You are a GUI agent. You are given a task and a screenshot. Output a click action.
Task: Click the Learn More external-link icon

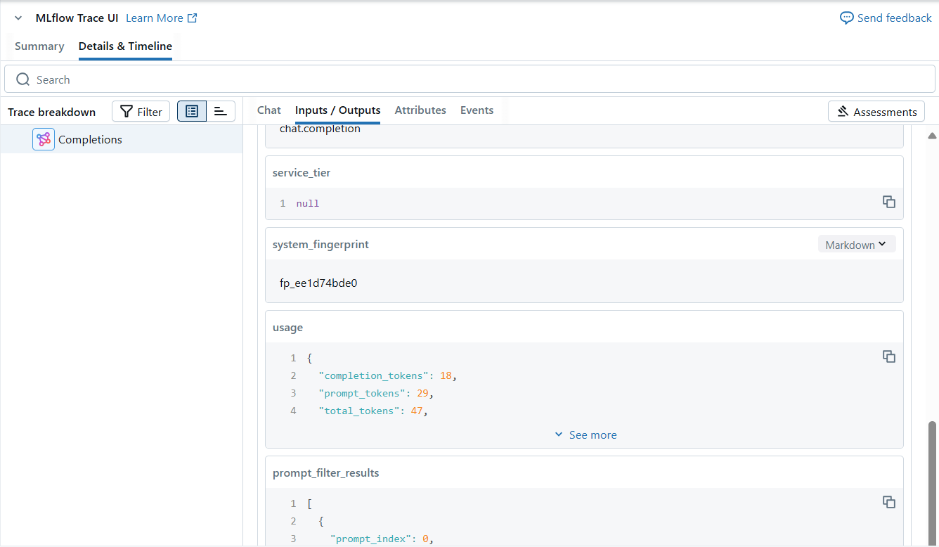click(193, 18)
